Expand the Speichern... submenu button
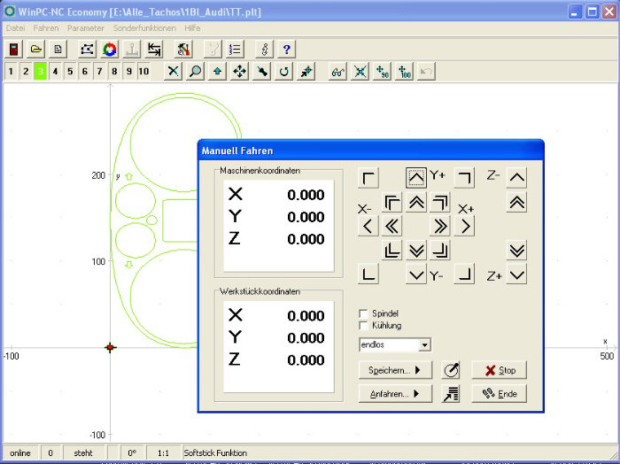The image size is (620, 464). pyautogui.click(x=394, y=369)
